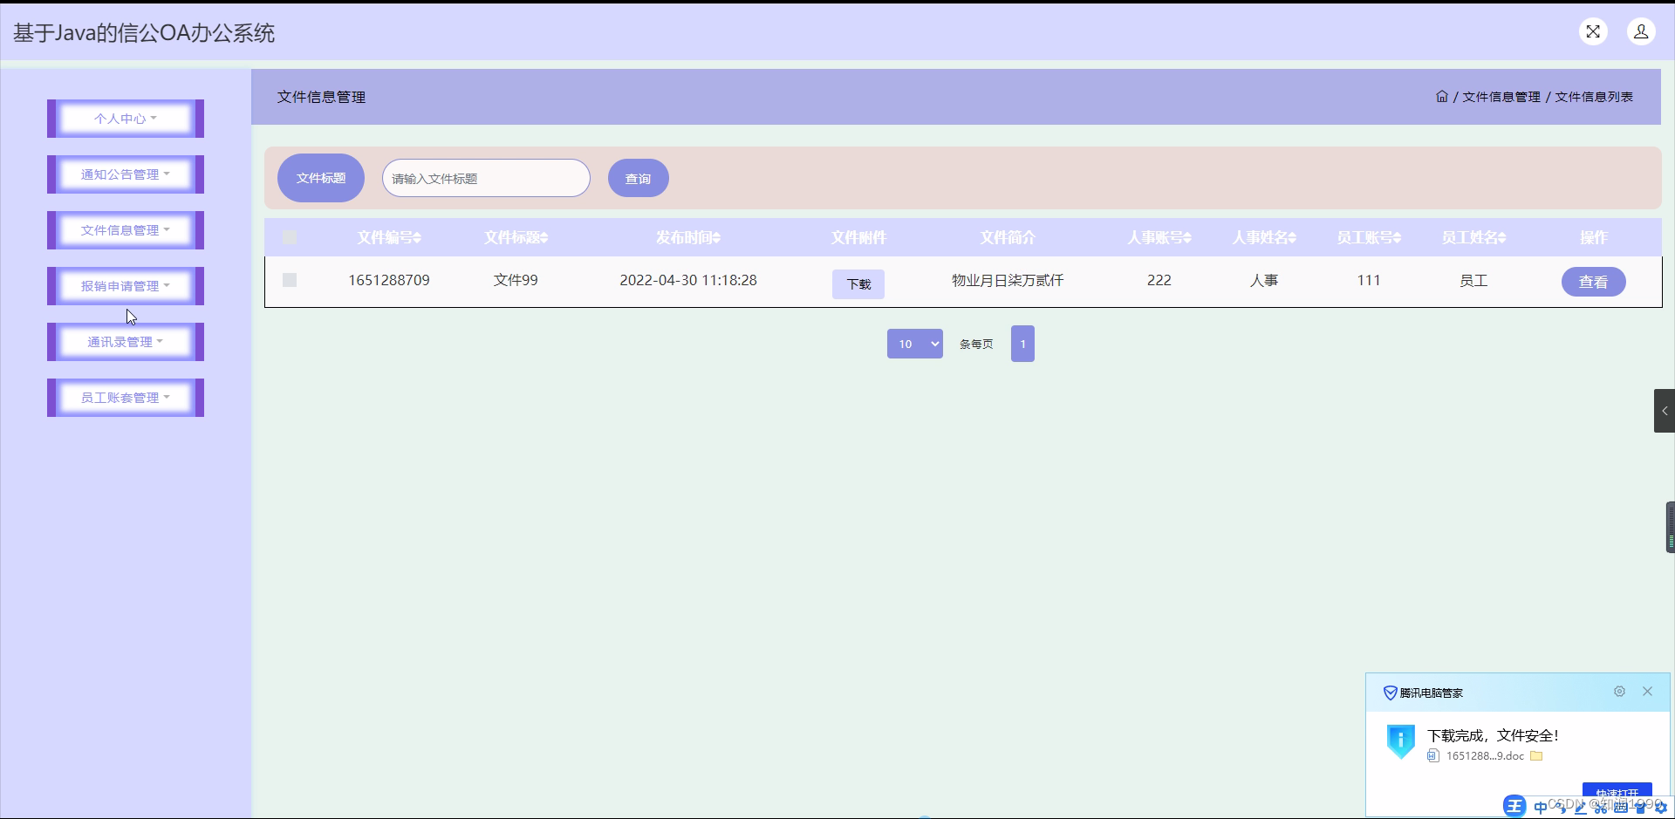Click the 请输入文件标题 search input field

point(485,178)
